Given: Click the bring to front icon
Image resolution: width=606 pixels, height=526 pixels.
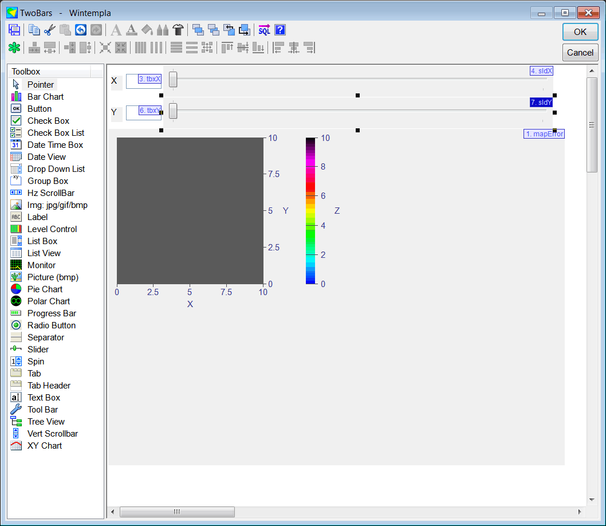Looking at the screenshot, I should (198, 30).
